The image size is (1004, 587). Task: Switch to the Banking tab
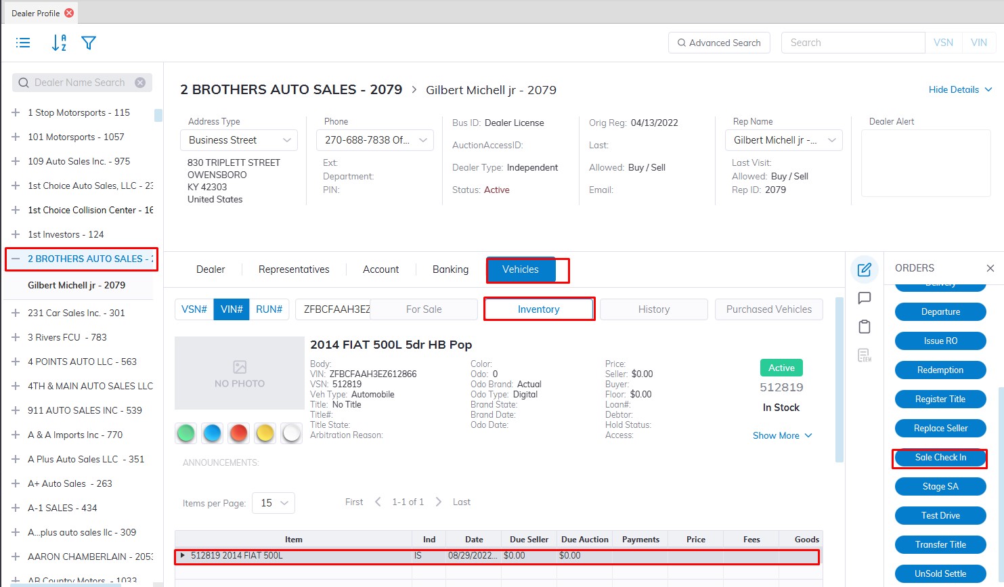(x=450, y=269)
